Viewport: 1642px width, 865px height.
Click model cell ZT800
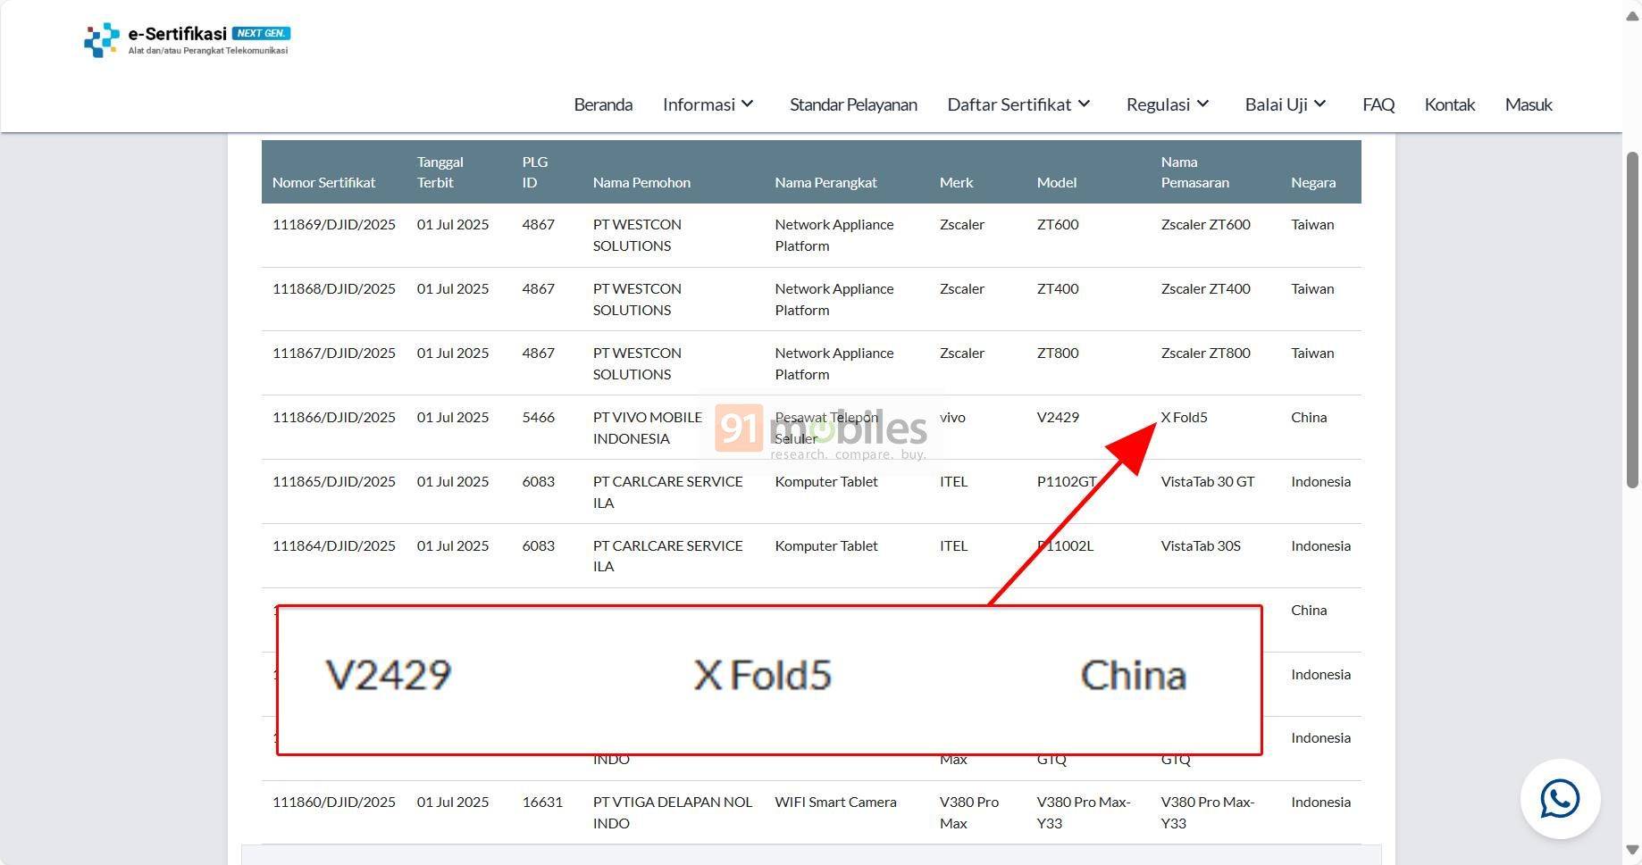tap(1058, 353)
